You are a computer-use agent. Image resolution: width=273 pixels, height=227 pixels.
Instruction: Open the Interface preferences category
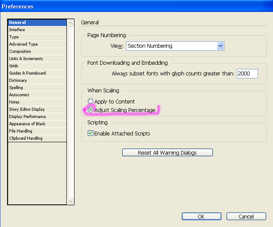pos(37,30)
